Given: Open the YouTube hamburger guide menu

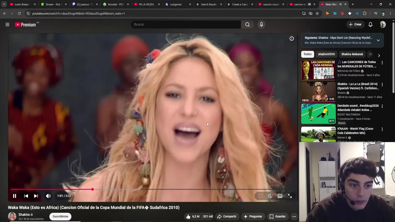Looking at the screenshot, I should [7, 24].
